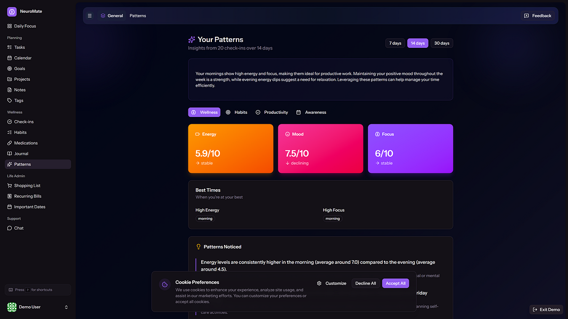This screenshot has height=319, width=568.
Task: Click the '5.9/10' energy value
Action: coord(208,153)
